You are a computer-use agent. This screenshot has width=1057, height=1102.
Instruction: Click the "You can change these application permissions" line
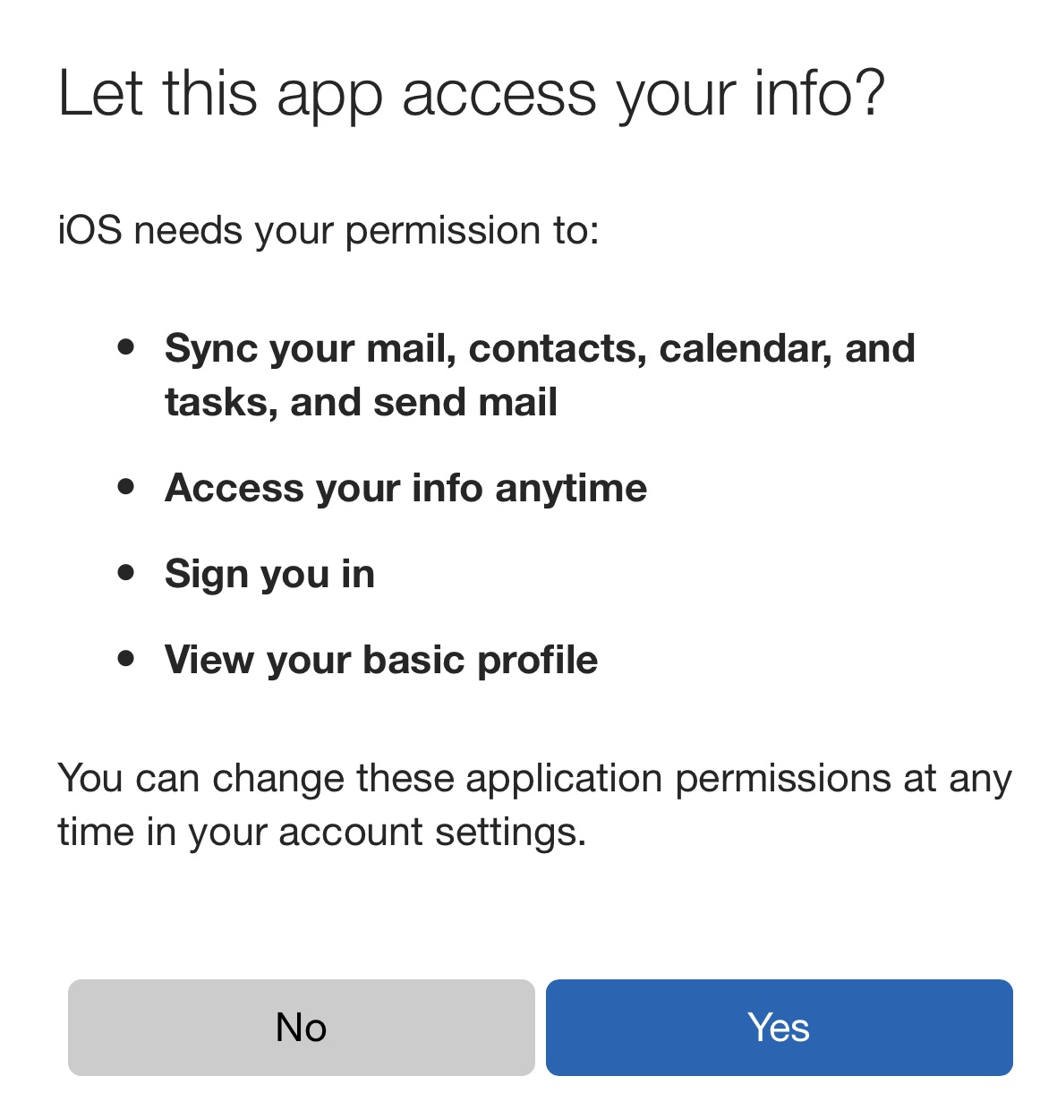534,779
